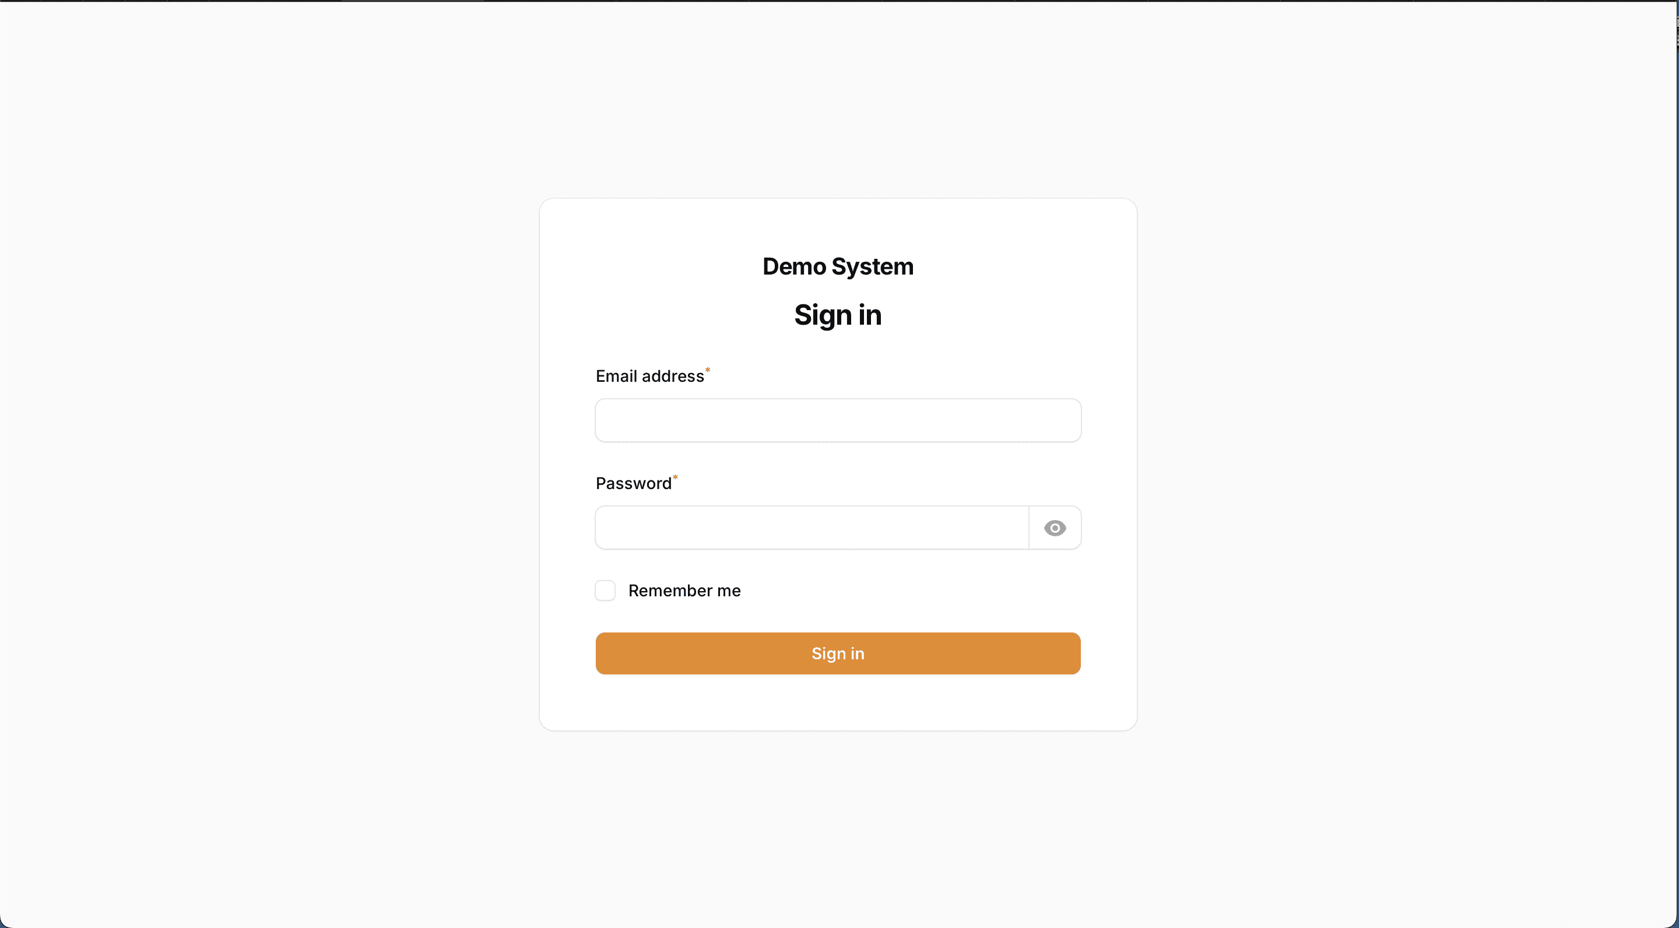This screenshot has height=928, width=1679.
Task: Click the password visibility eye icon
Action: coord(1055,528)
